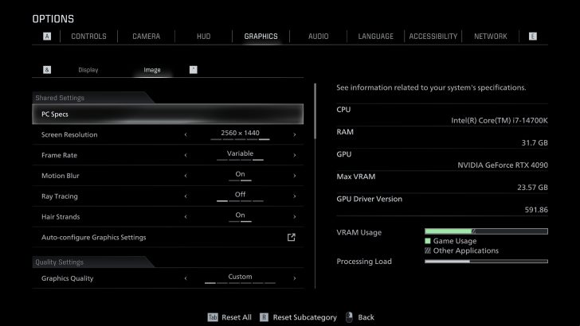Select the PC Specs row

[x=168, y=114]
